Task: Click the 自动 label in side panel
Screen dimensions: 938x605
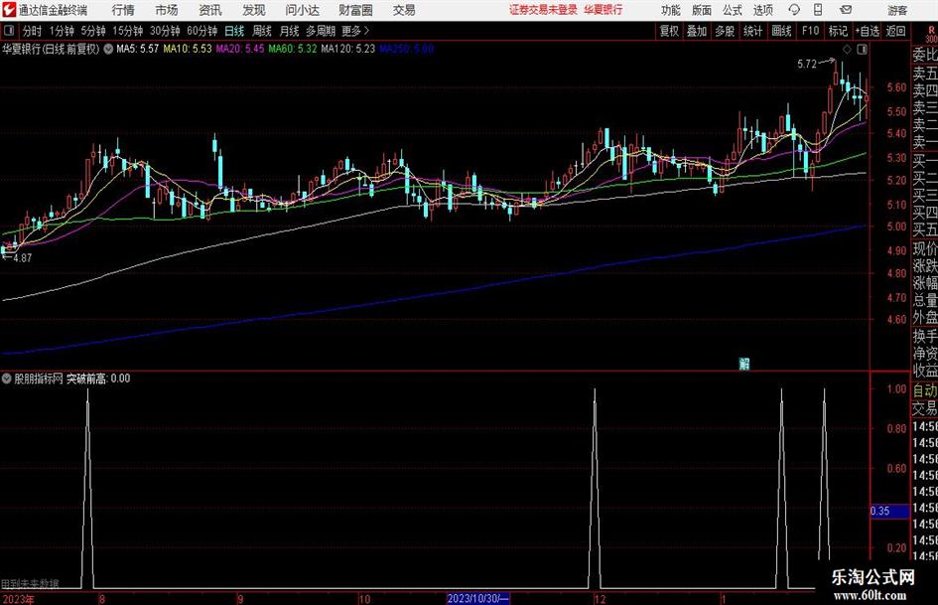Action: pyautogui.click(x=925, y=390)
